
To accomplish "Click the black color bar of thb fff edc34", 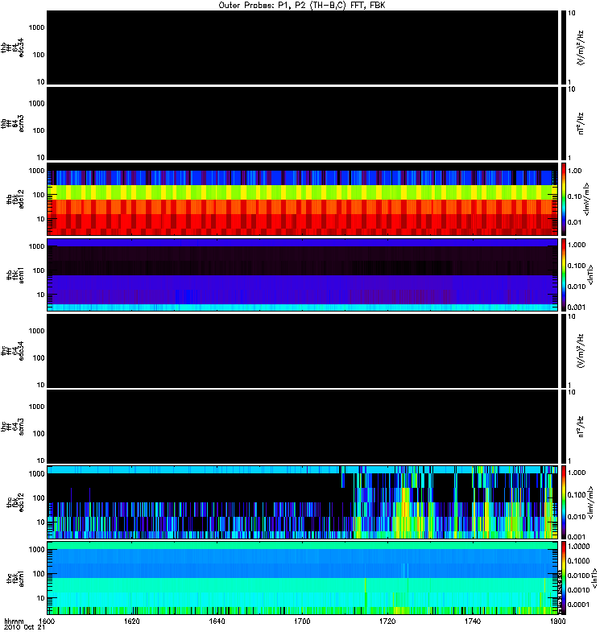I will pos(564,47).
